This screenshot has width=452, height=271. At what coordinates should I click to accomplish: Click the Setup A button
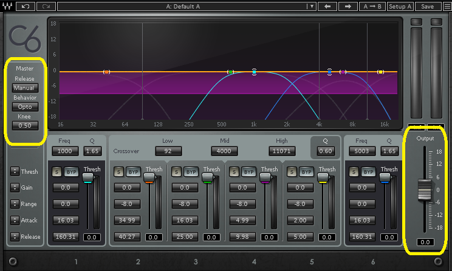[x=400, y=6]
